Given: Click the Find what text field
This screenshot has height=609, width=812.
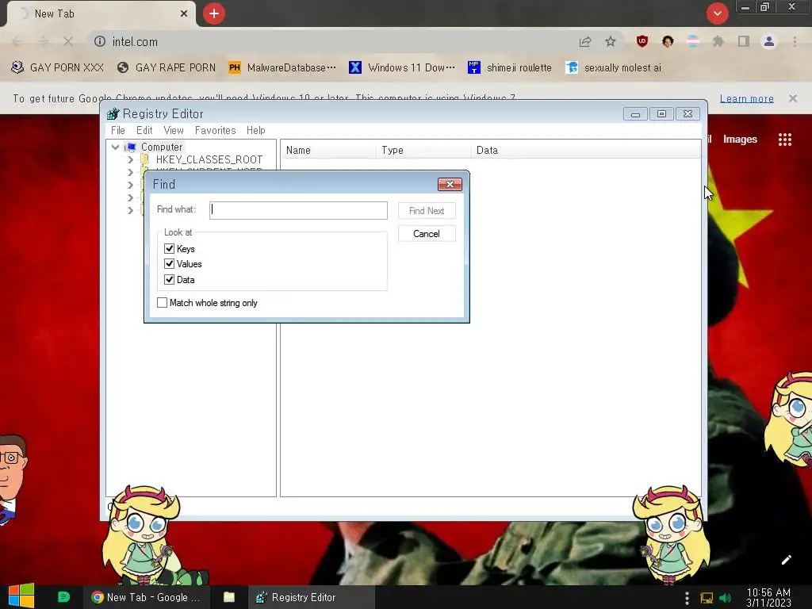Looking at the screenshot, I should (298, 210).
